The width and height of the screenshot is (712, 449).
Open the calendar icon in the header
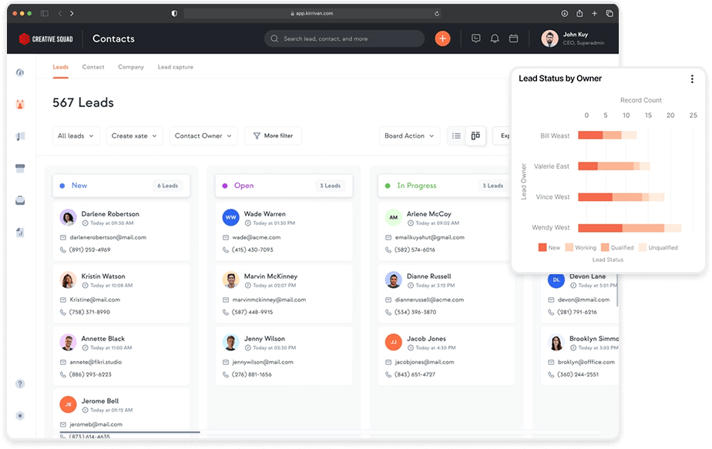click(x=513, y=39)
